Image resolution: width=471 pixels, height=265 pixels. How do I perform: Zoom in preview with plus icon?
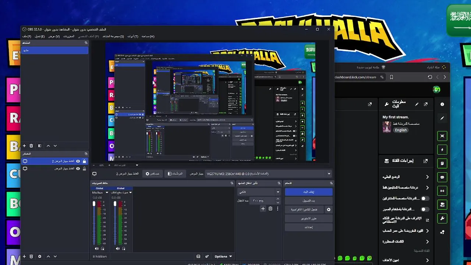pos(109,165)
